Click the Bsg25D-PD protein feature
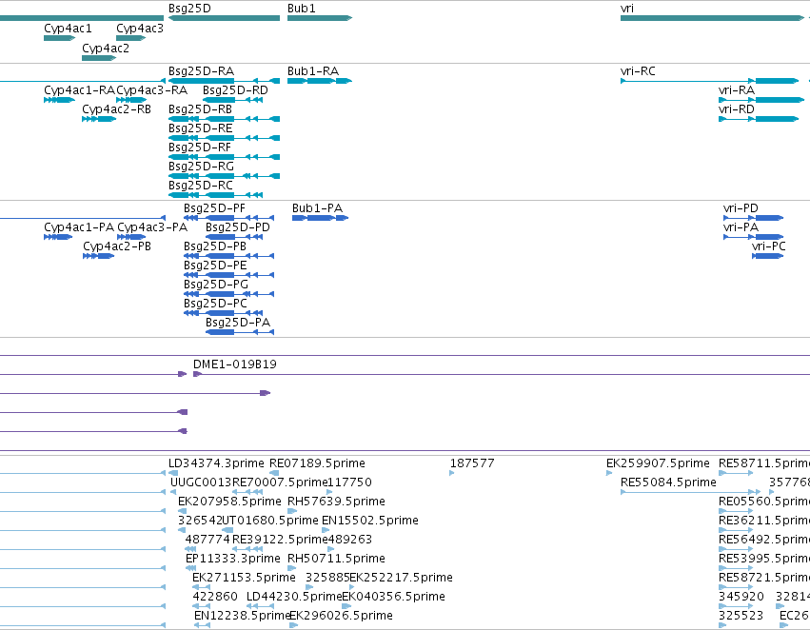The image size is (810, 630). [234, 237]
